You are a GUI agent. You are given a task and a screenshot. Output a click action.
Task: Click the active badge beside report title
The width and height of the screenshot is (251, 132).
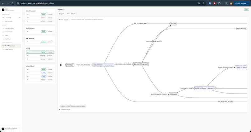(246, 10)
